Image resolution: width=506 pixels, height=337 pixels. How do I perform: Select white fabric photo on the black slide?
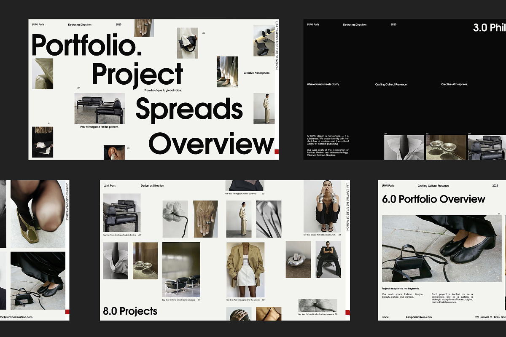pos(404,147)
